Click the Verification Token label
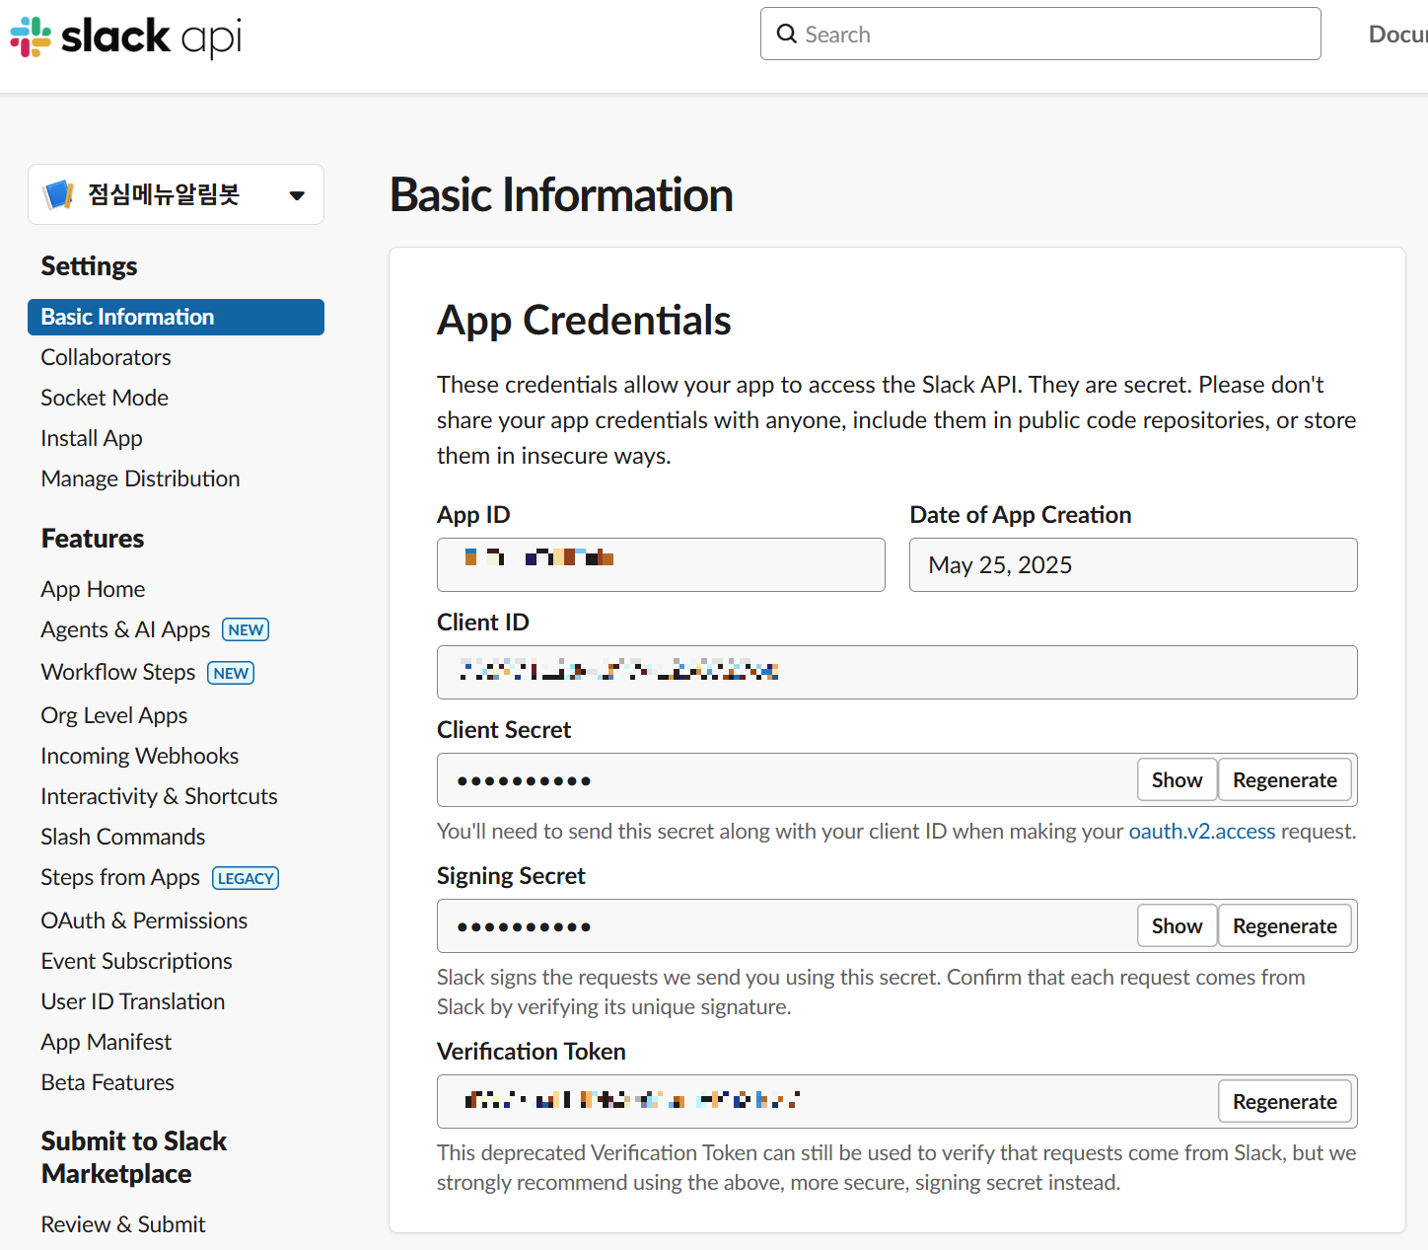The image size is (1428, 1250). point(532,1052)
